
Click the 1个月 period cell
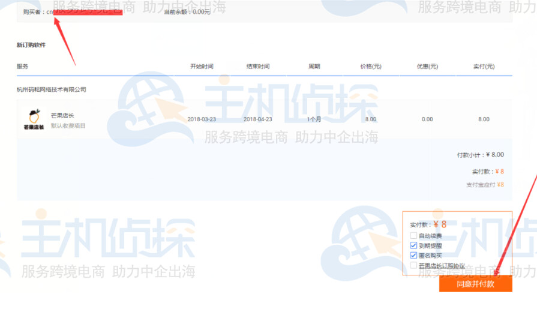click(314, 119)
